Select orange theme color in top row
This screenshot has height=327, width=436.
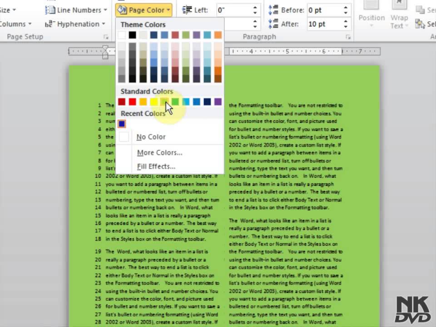click(218, 35)
